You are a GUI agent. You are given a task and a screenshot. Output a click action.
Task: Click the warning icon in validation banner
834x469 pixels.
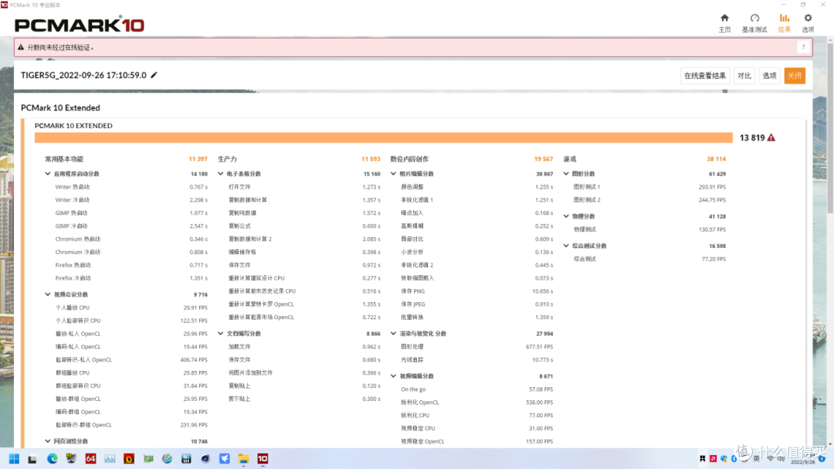click(x=21, y=47)
